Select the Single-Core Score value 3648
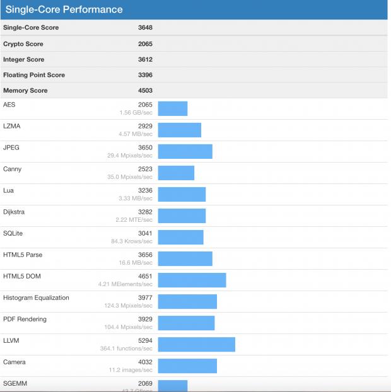 pyautogui.click(x=145, y=28)
